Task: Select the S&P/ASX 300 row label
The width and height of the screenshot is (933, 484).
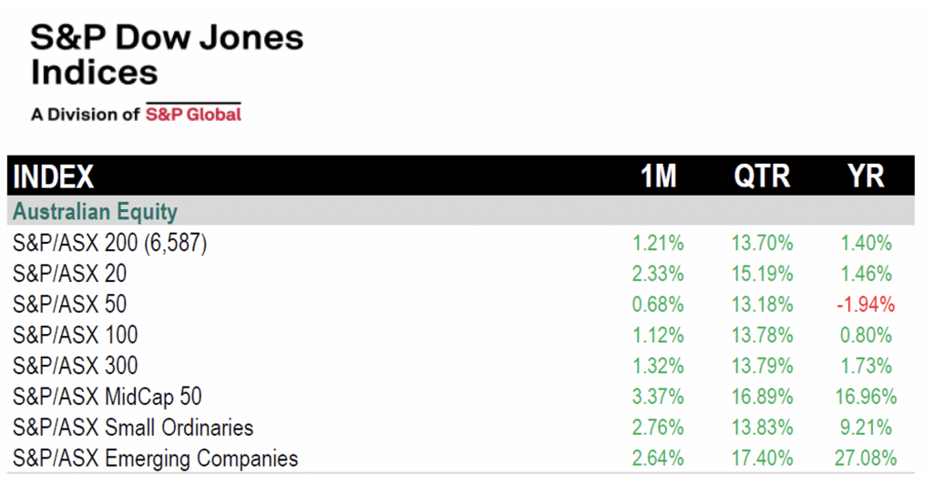Action: (75, 367)
